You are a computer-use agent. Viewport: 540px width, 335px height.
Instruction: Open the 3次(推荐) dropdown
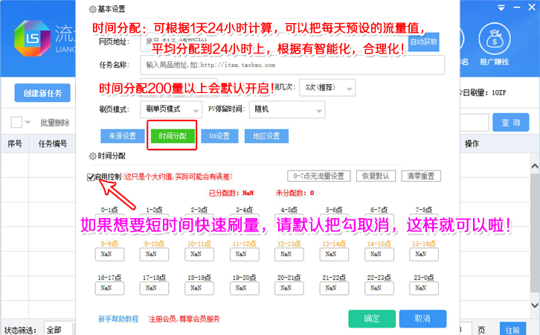tap(327, 88)
